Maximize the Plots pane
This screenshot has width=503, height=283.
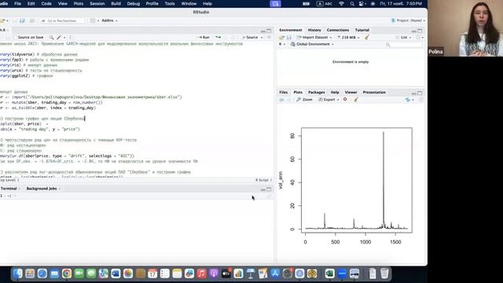[x=420, y=93]
